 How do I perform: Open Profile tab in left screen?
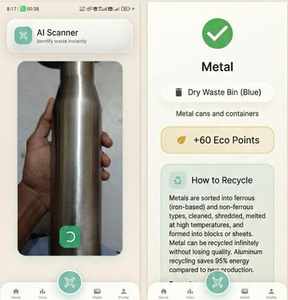[124, 293]
